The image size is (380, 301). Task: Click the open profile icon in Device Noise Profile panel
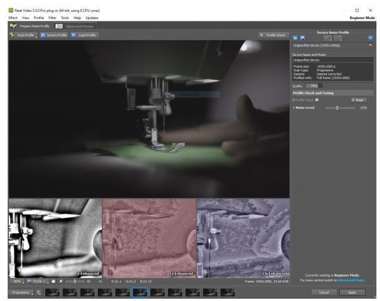coord(295,38)
